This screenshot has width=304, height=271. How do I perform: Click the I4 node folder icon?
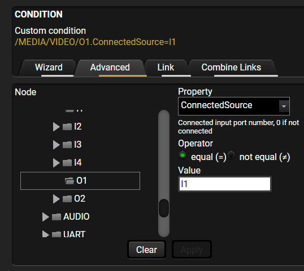(x=67, y=163)
